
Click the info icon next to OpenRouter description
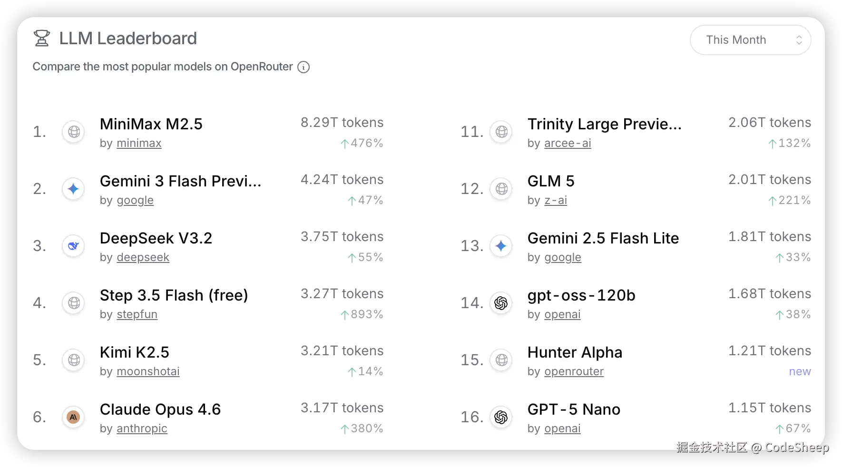304,67
